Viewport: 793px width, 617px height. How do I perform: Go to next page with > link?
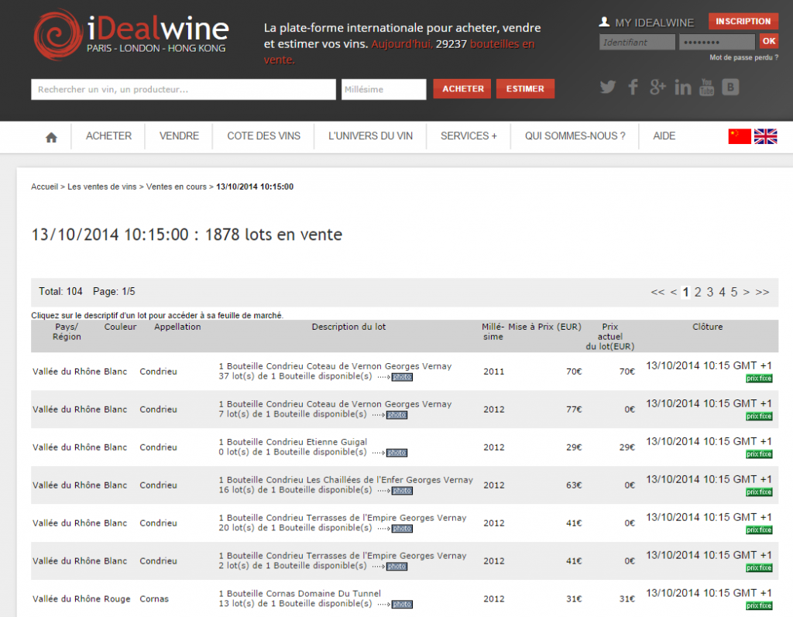747,293
